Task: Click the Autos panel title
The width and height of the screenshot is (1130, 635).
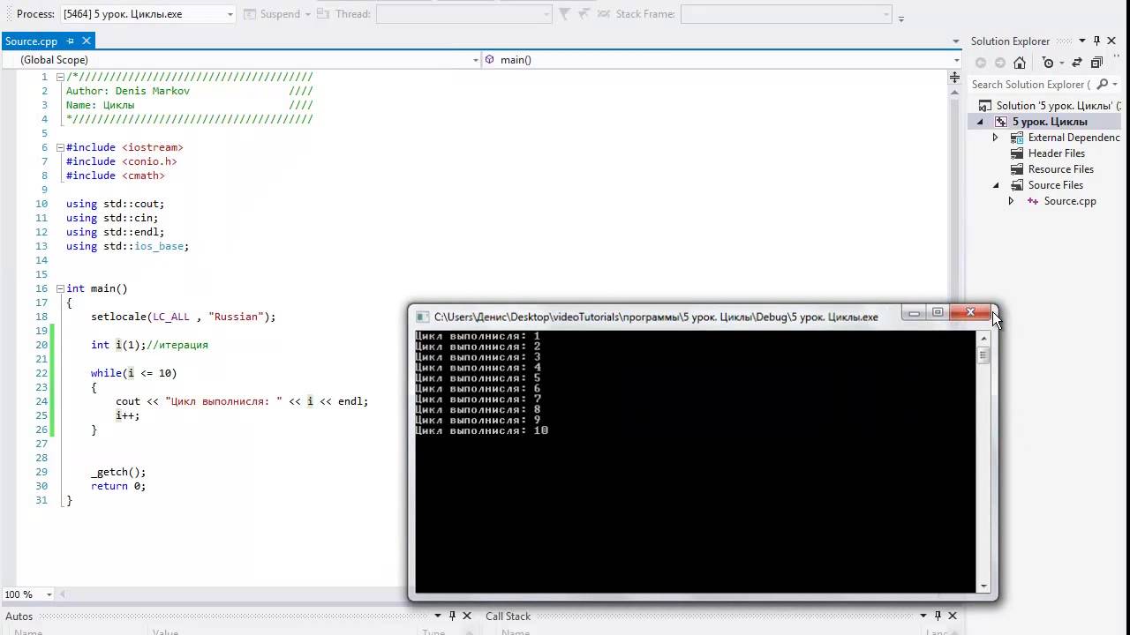Action: tap(19, 616)
